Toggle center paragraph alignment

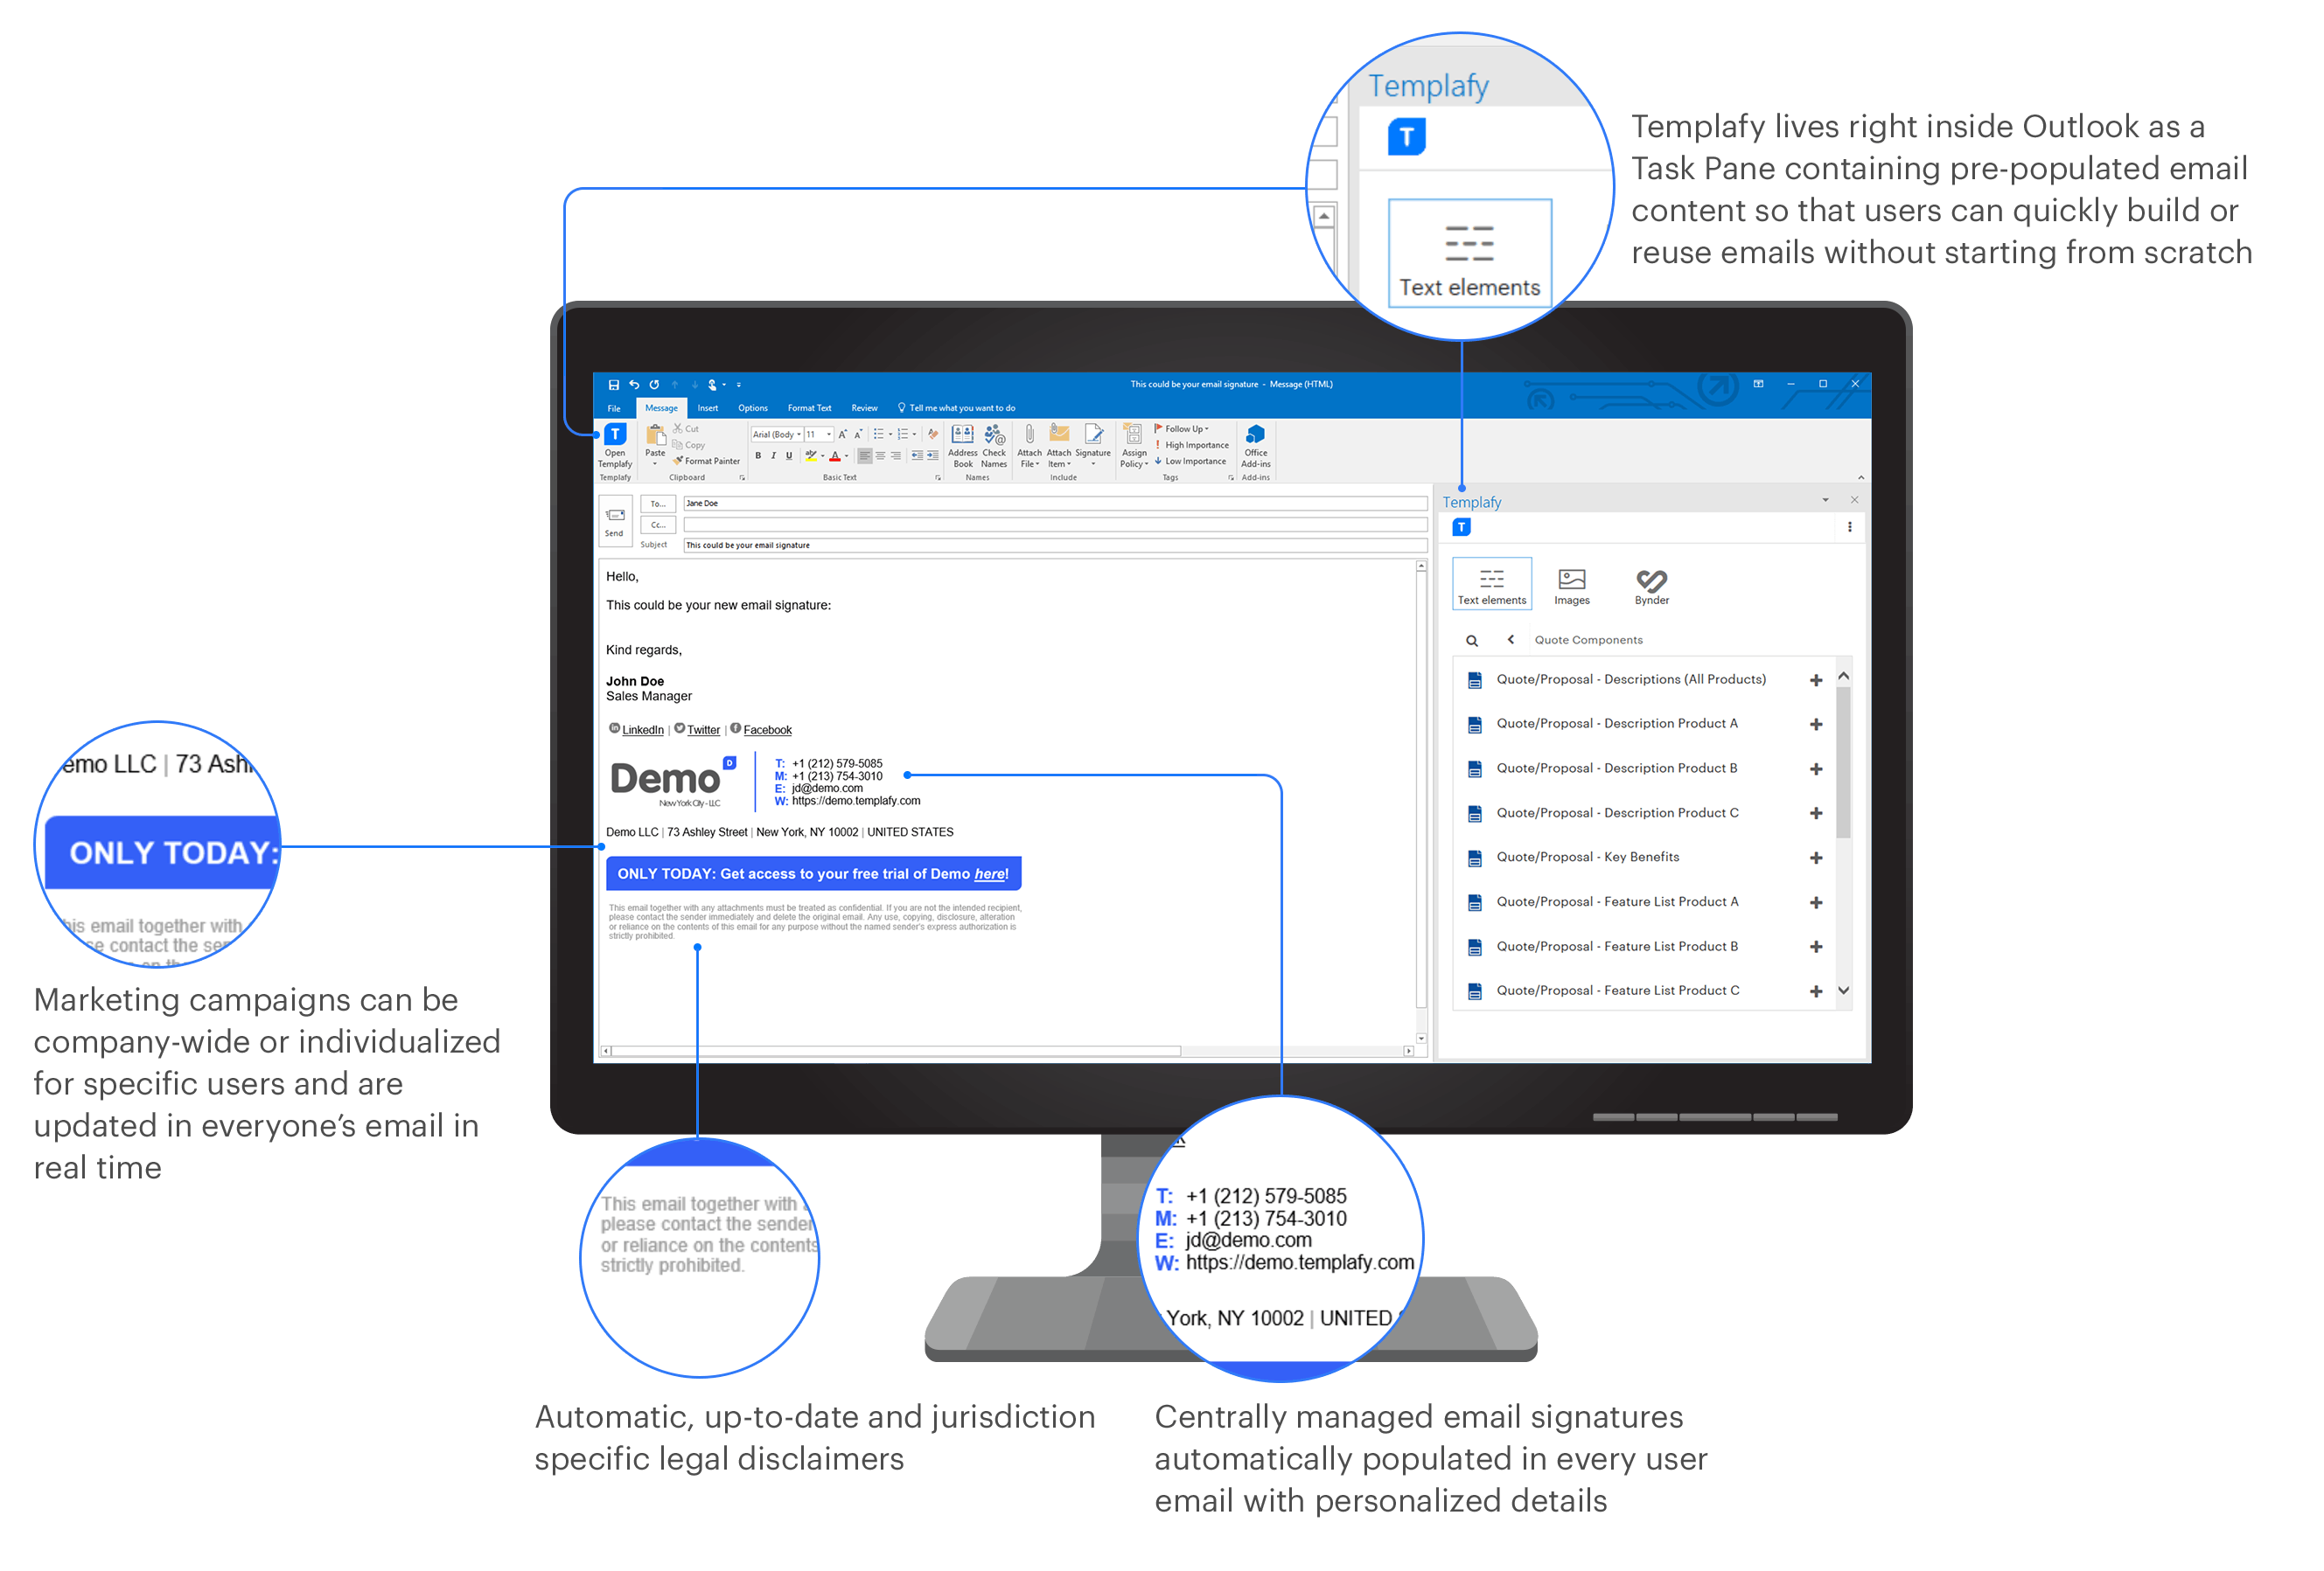[880, 455]
